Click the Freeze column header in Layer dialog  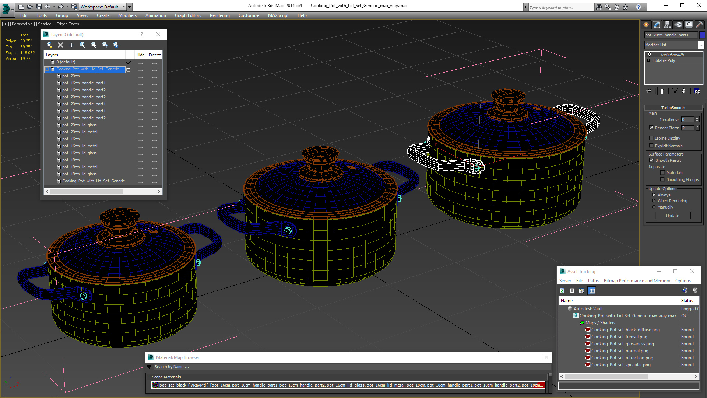155,55
